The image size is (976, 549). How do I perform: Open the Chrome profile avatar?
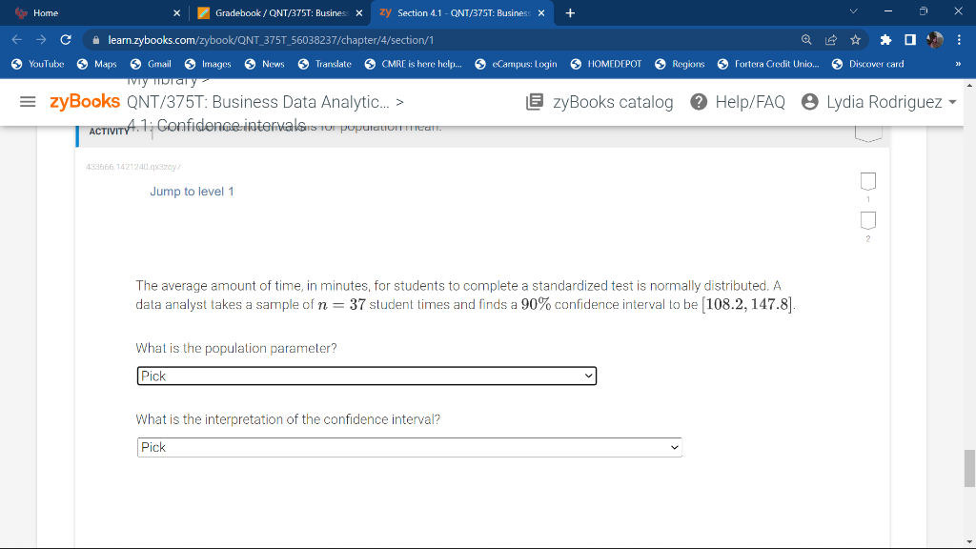[x=934, y=40]
